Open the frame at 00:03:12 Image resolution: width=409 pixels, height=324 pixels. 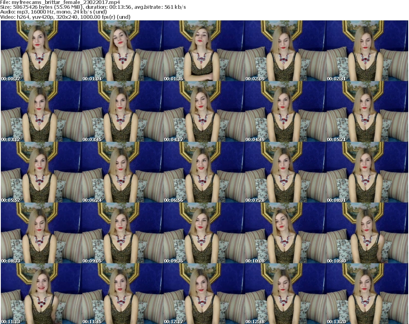pos(41,111)
